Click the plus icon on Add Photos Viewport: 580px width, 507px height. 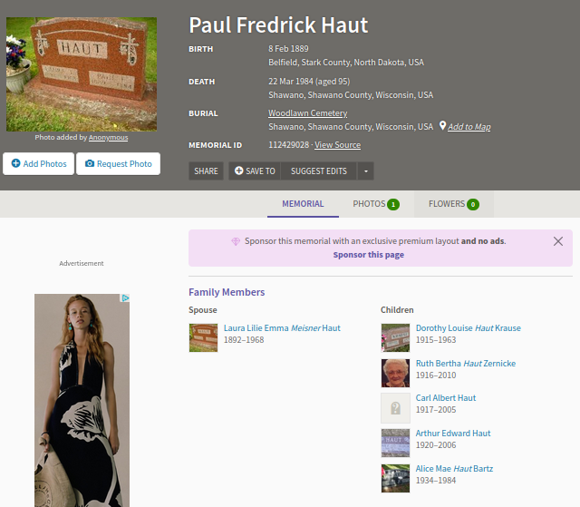pos(16,163)
